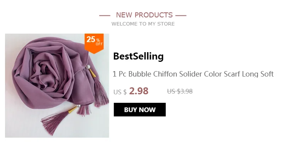285x160 pixels.
Task: Click the BUY NOW button
Action: tap(139, 110)
